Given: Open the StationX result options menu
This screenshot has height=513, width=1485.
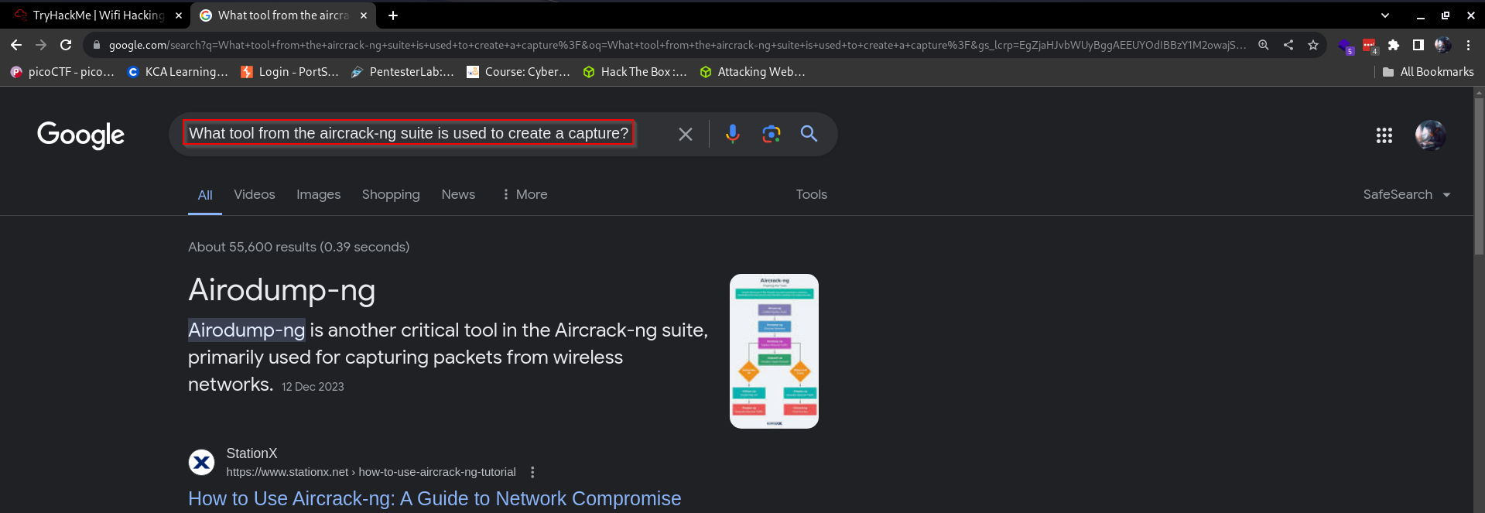Looking at the screenshot, I should tap(532, 472).
